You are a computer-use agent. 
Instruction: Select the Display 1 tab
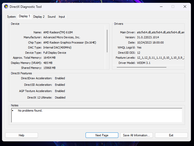tap(24, 16)
